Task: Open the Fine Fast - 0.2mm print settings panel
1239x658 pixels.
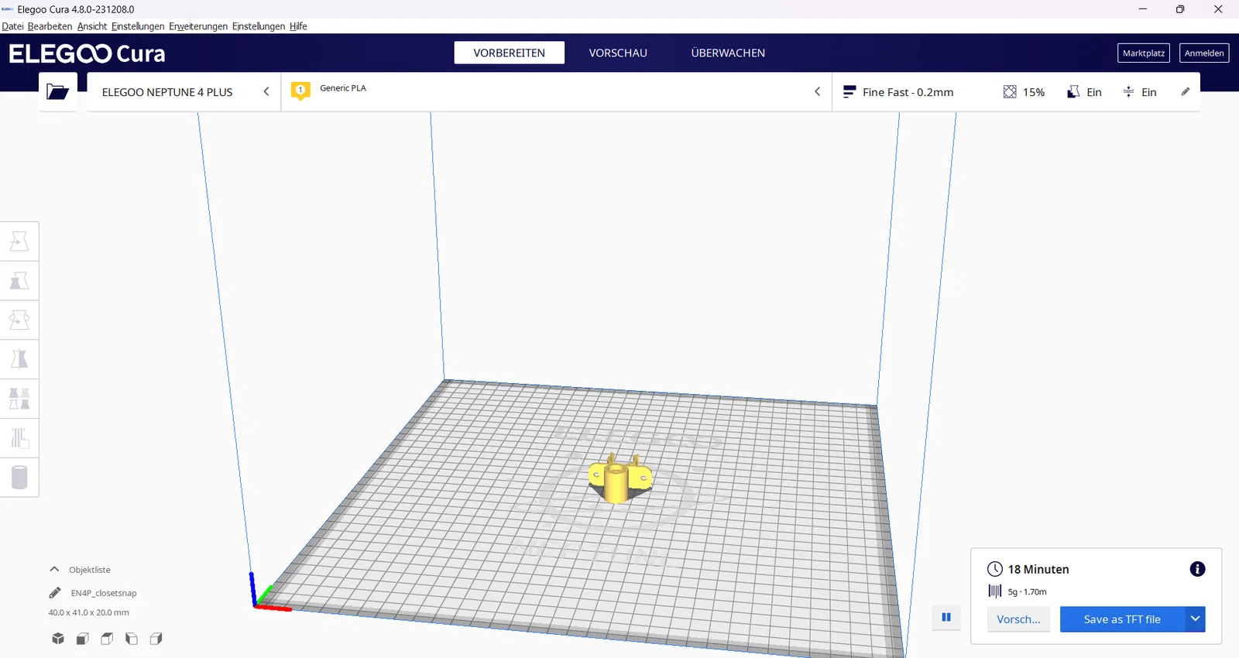Action: click(1016, 92)
